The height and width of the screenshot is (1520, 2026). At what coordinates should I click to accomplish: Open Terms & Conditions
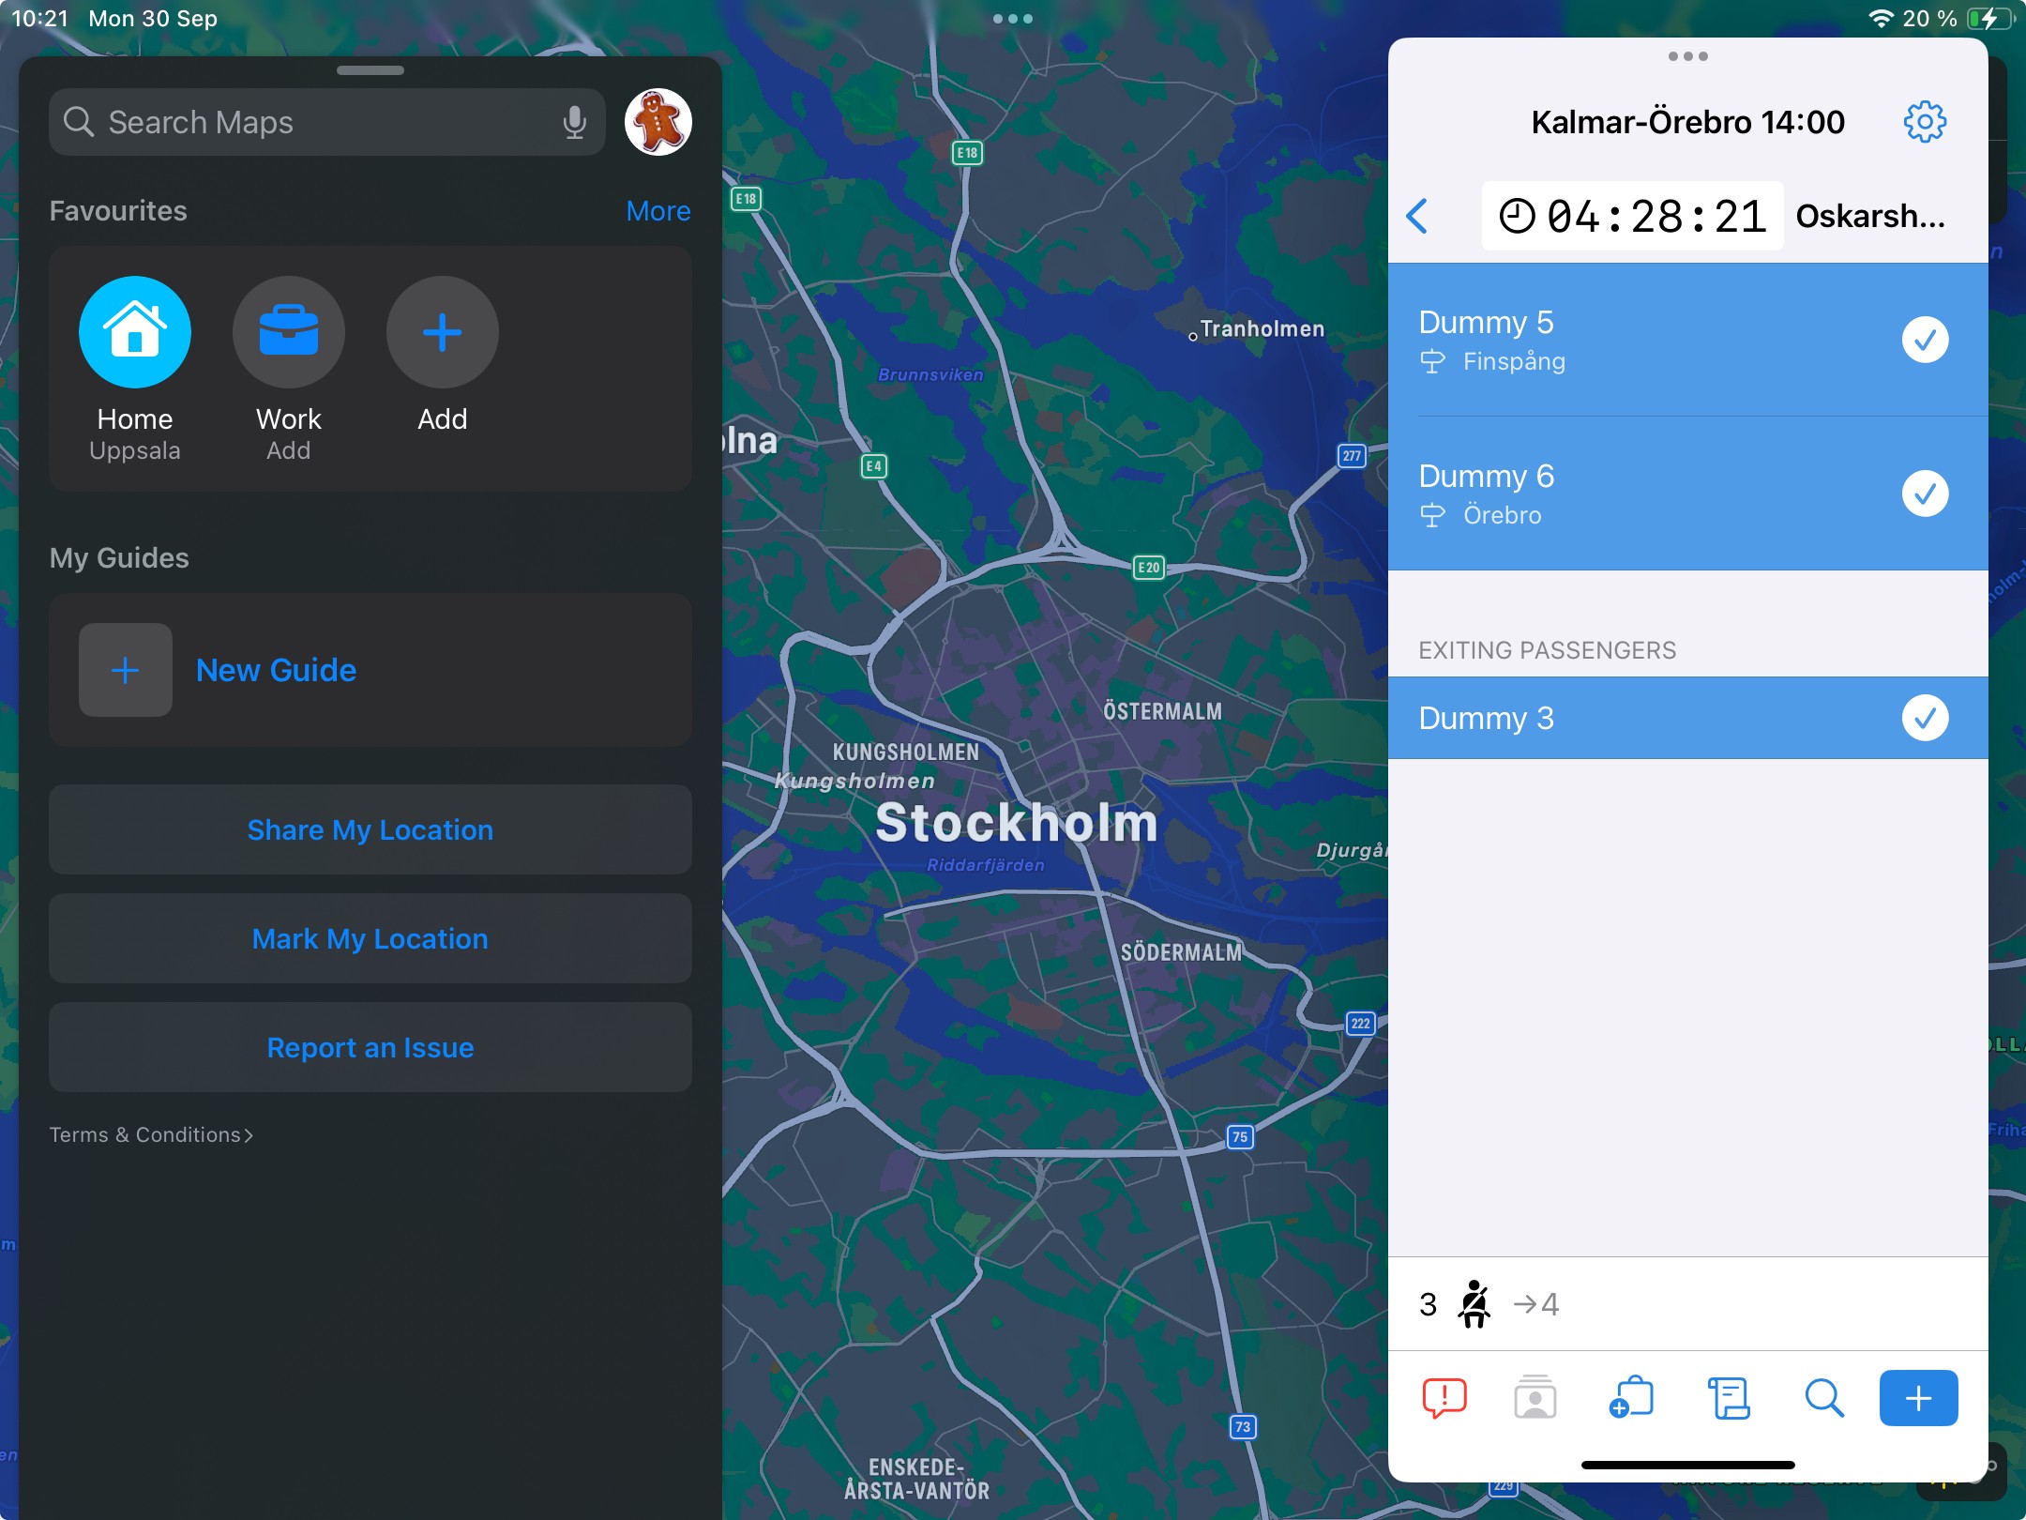151,1134
